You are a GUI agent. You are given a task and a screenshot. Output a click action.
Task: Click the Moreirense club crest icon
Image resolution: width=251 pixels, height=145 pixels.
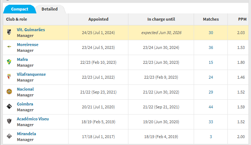click(9, 47)
